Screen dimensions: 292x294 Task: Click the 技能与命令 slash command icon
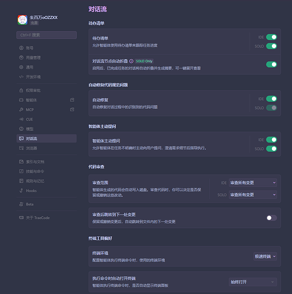click(x=21, y=171)
